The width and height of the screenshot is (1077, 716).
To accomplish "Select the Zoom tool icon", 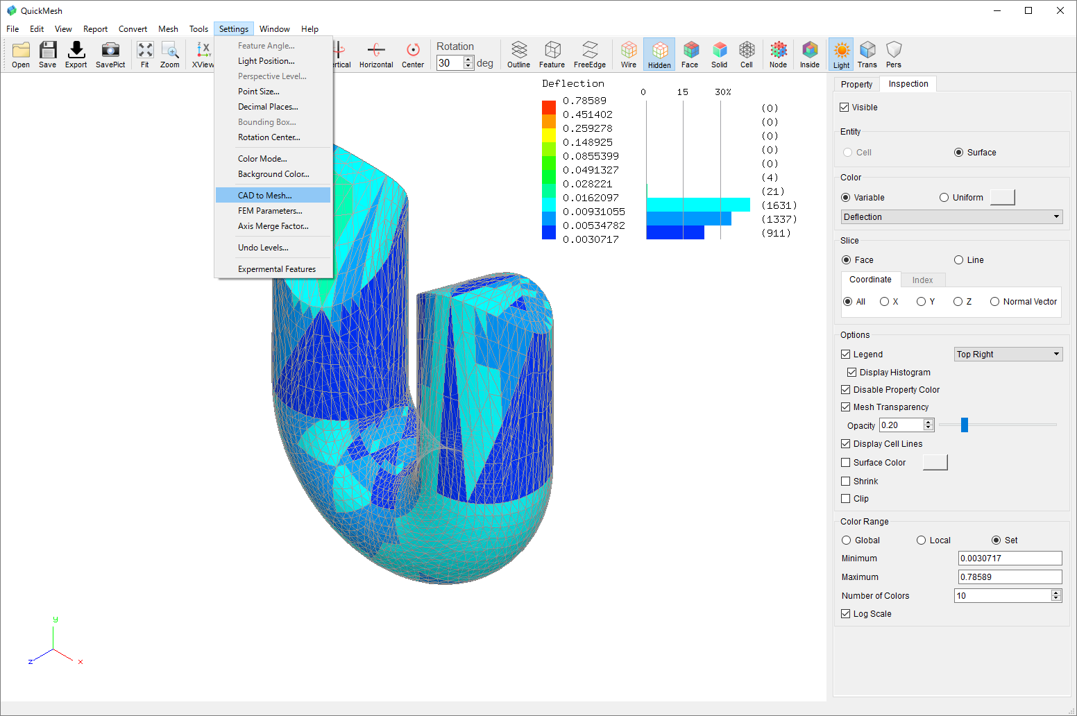I will 169,54.
